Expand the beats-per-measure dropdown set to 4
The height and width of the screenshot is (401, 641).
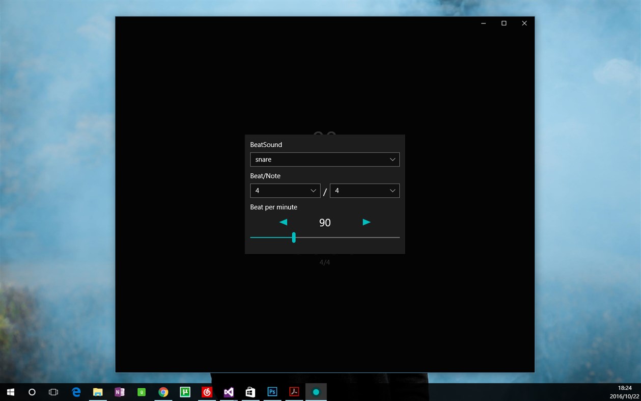point(285,191)
